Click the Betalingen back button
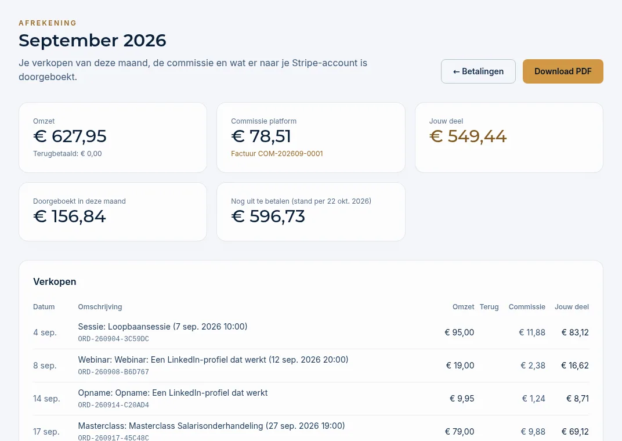Image resolution: width=622 pixels, height=441 pixels. pos(478,71)
